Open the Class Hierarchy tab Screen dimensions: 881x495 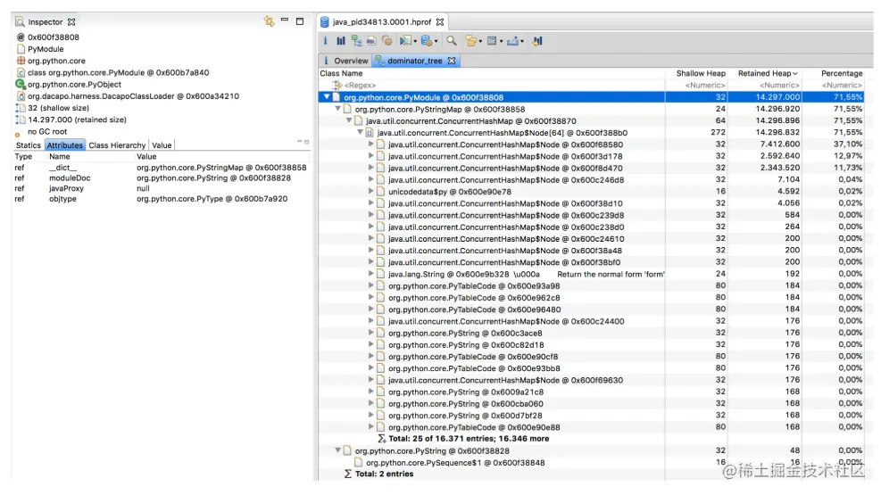[x=117, y=145]
